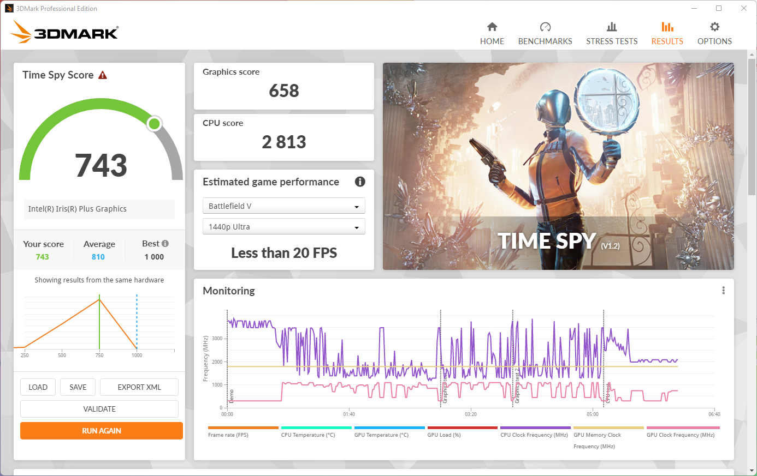
Task: Click the Average score 810
Action: tap(98, 257)
